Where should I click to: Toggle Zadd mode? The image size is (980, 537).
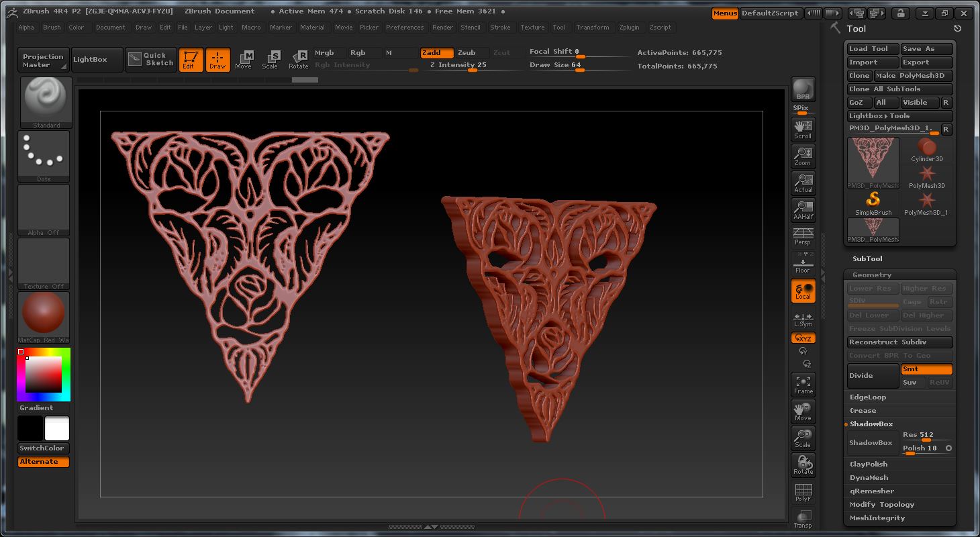[x=437, y=53]
